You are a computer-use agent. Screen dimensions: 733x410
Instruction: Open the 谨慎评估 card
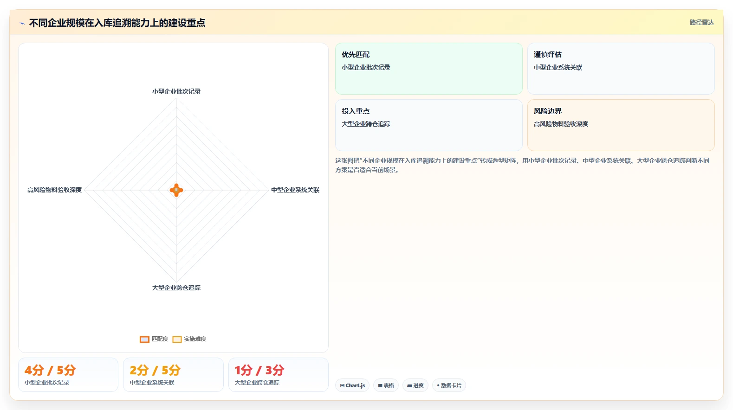click(x=621, y=69)
